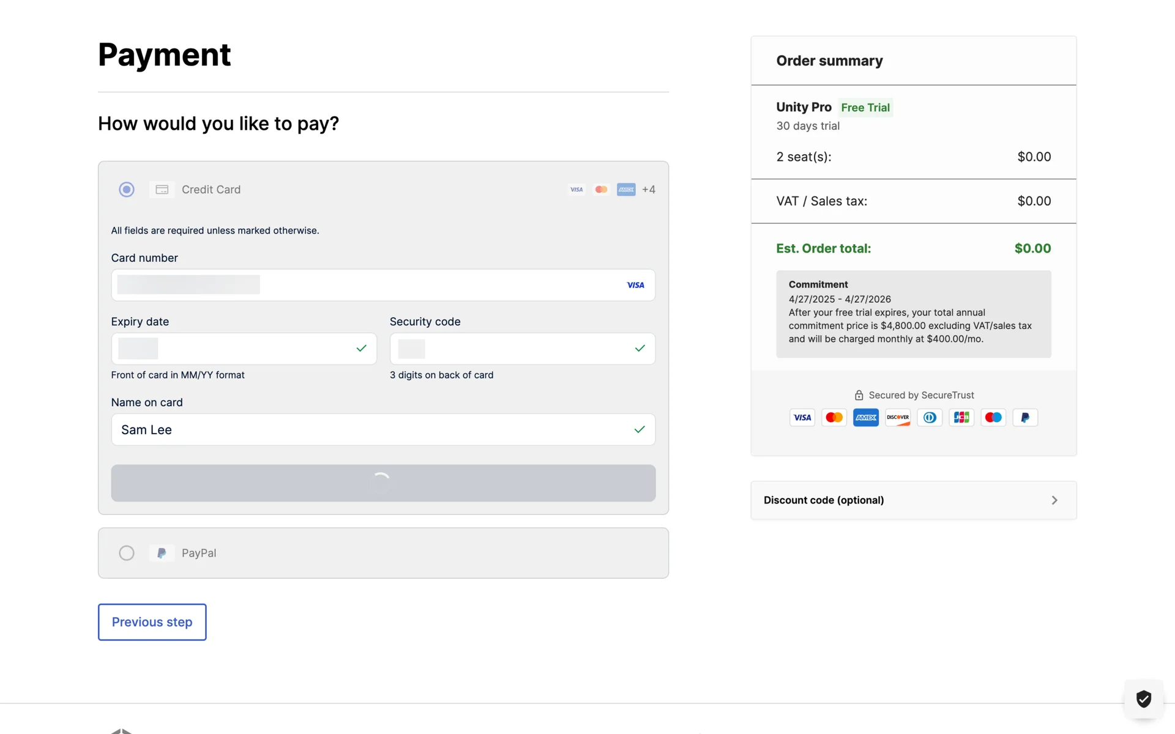Click the PayPal logo in the payment option
The image size is (1175, 734).
pyautogui.click(x=162, y=553)
